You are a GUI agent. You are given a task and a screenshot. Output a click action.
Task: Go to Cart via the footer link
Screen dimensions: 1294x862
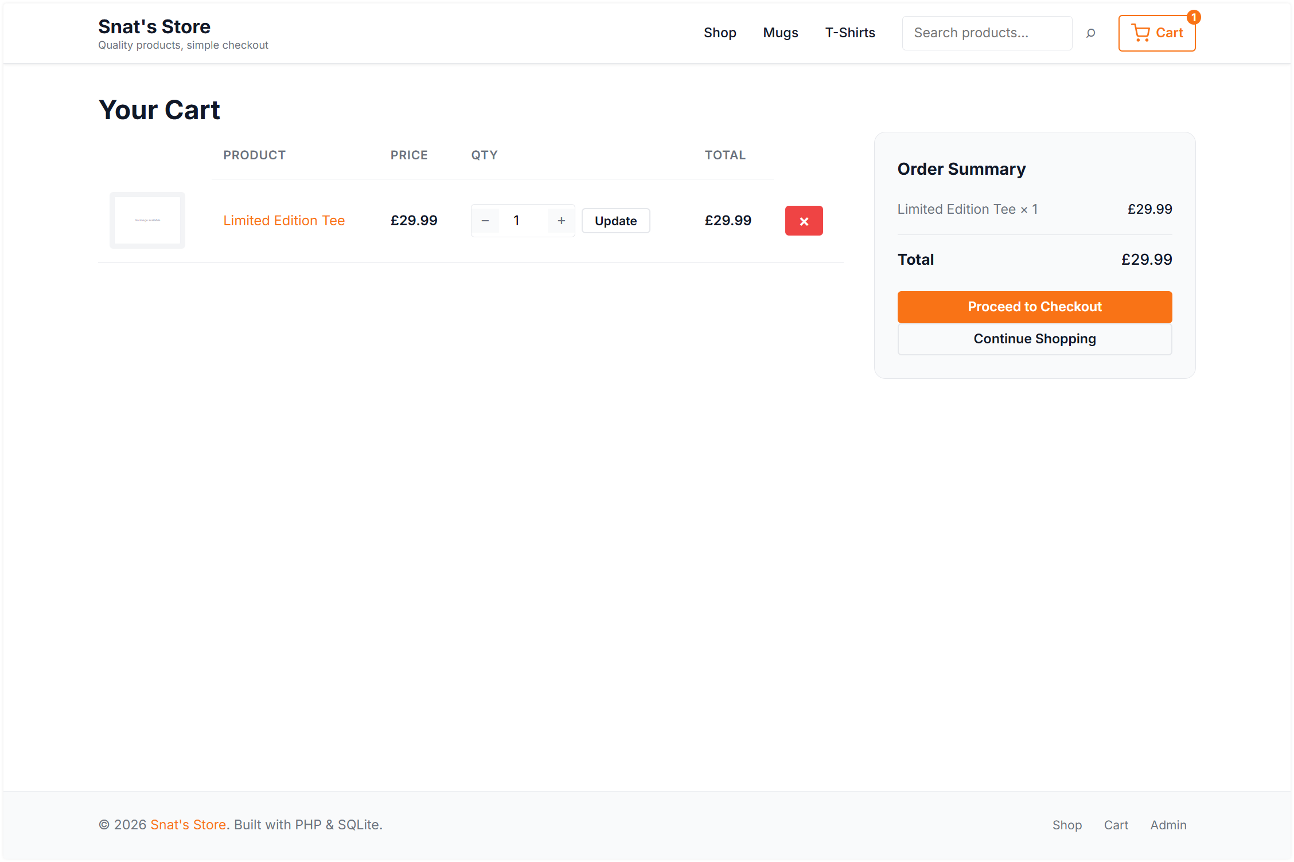pos(1116,824)
